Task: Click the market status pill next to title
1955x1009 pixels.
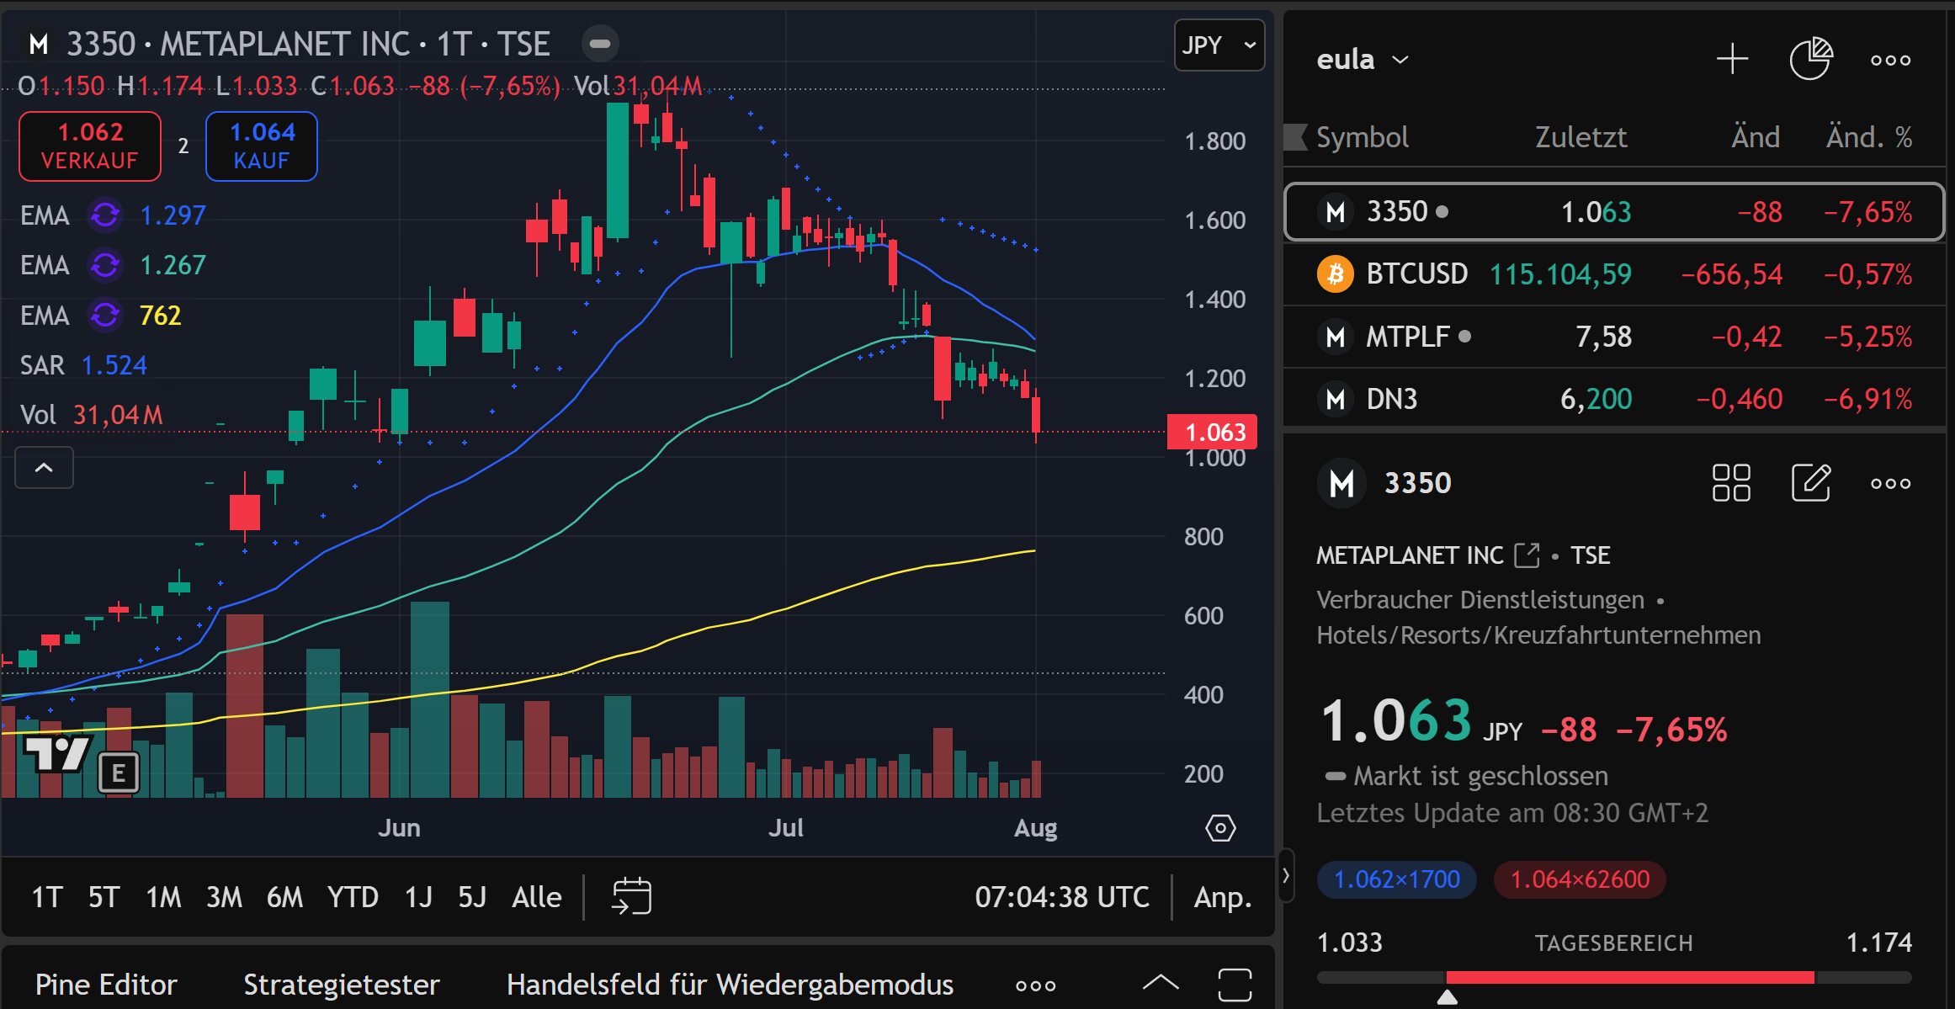Action: (x=600, y=44)
